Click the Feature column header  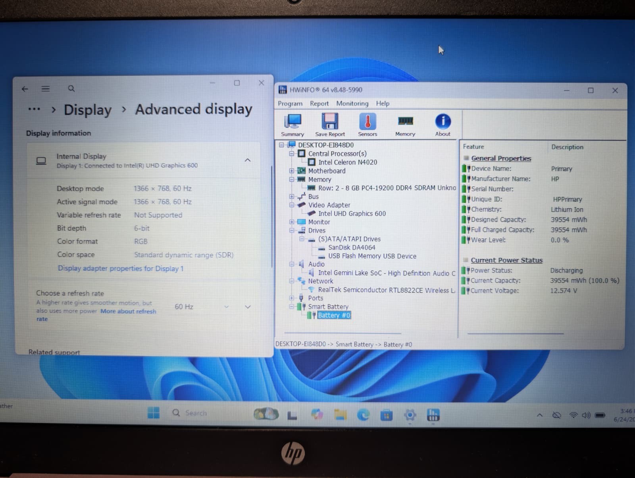pos(473,146)
